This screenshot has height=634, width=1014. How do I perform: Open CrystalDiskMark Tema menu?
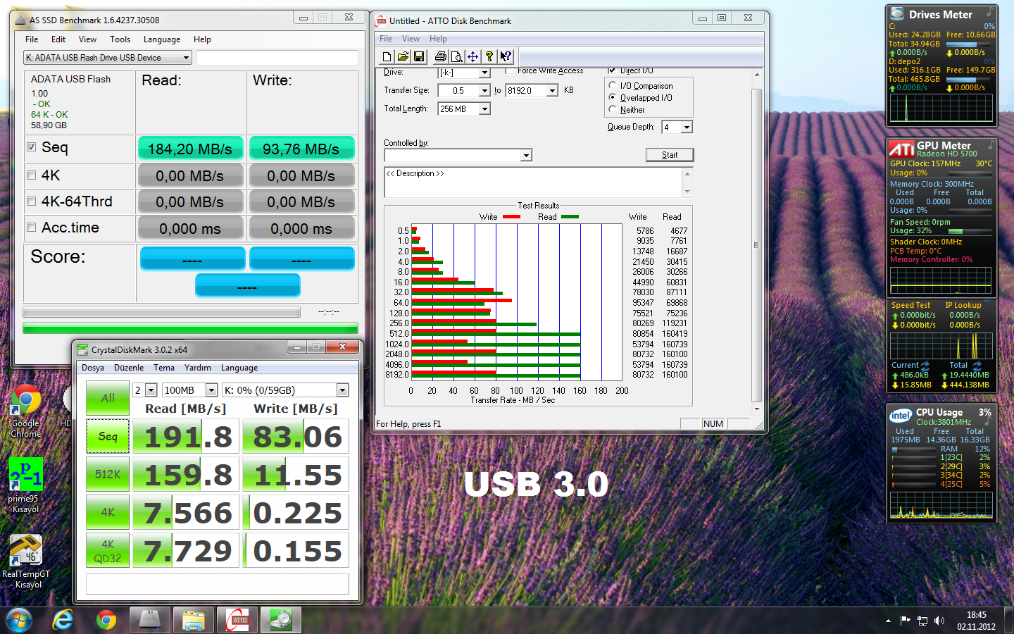(164, 368)
